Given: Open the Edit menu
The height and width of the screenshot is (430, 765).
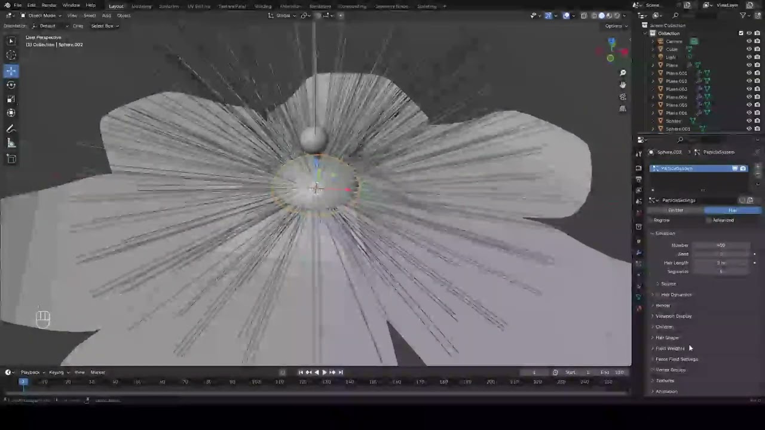Looking at the screenshot, I should [31, 5].
